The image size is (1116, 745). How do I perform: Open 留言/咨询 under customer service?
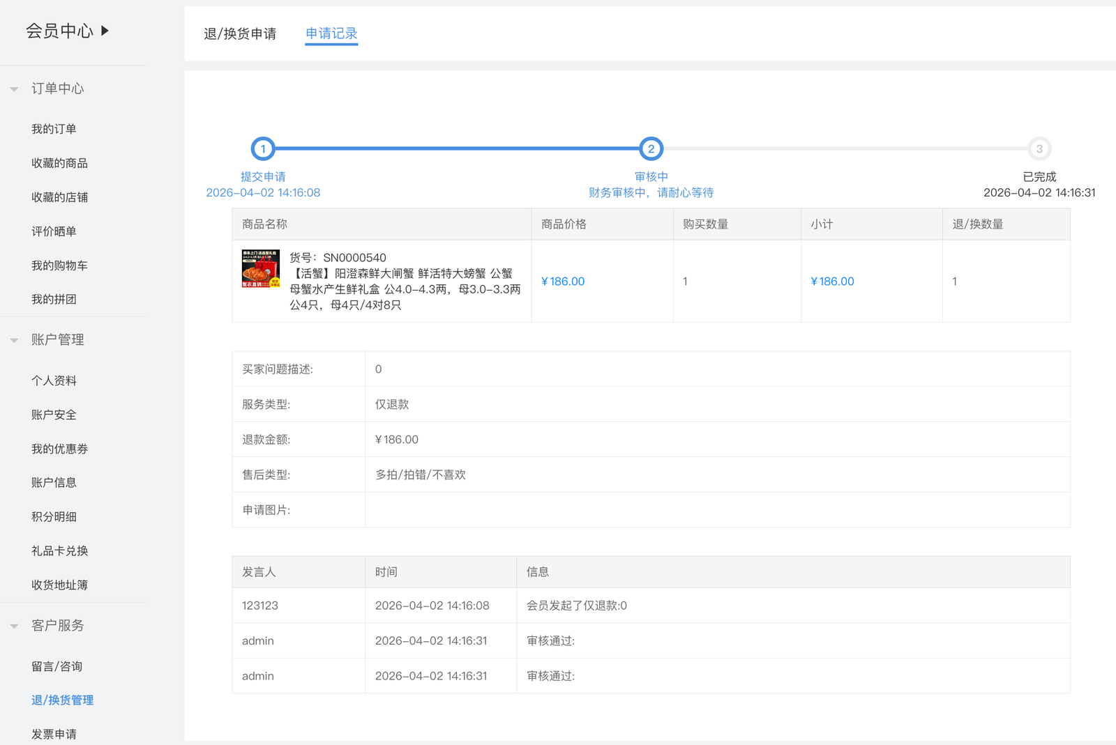56,666
